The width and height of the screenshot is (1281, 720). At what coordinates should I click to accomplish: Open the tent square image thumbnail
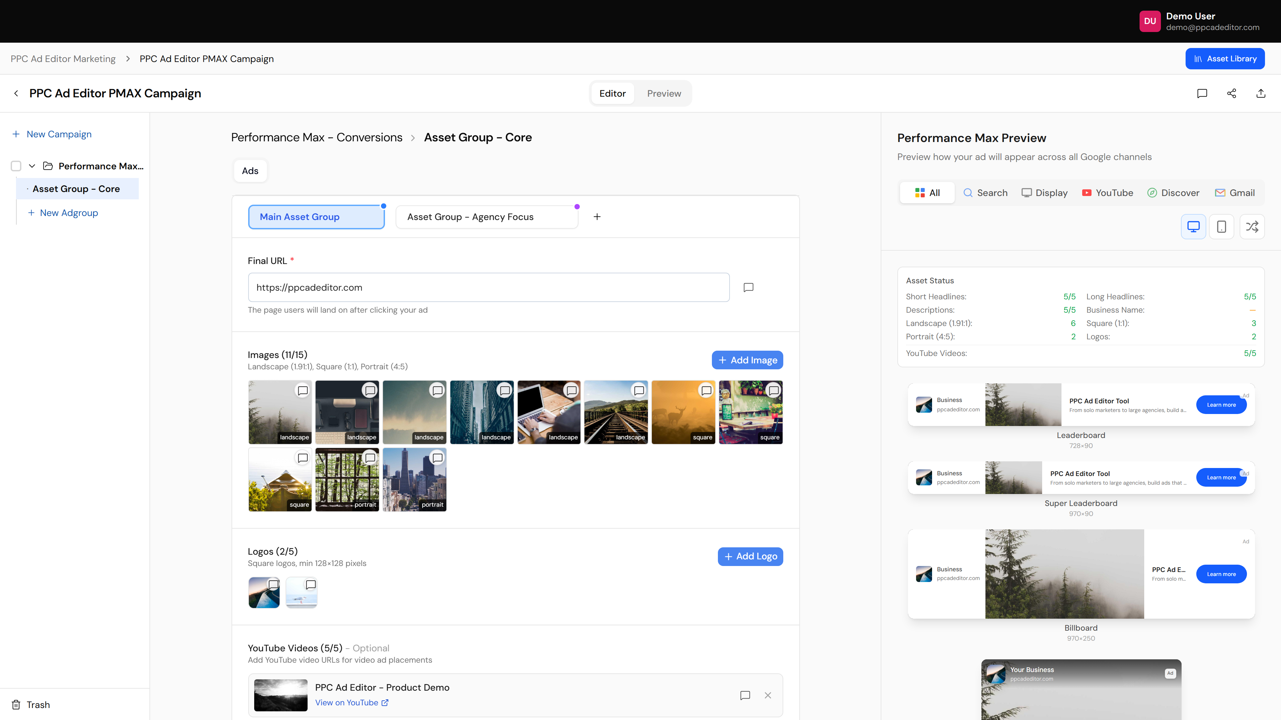coord(280,480)
